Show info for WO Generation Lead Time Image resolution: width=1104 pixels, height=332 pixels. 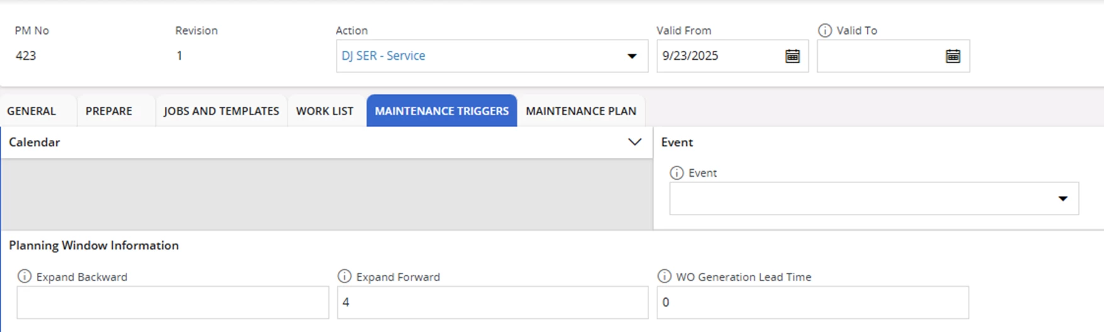pos(664,276)
